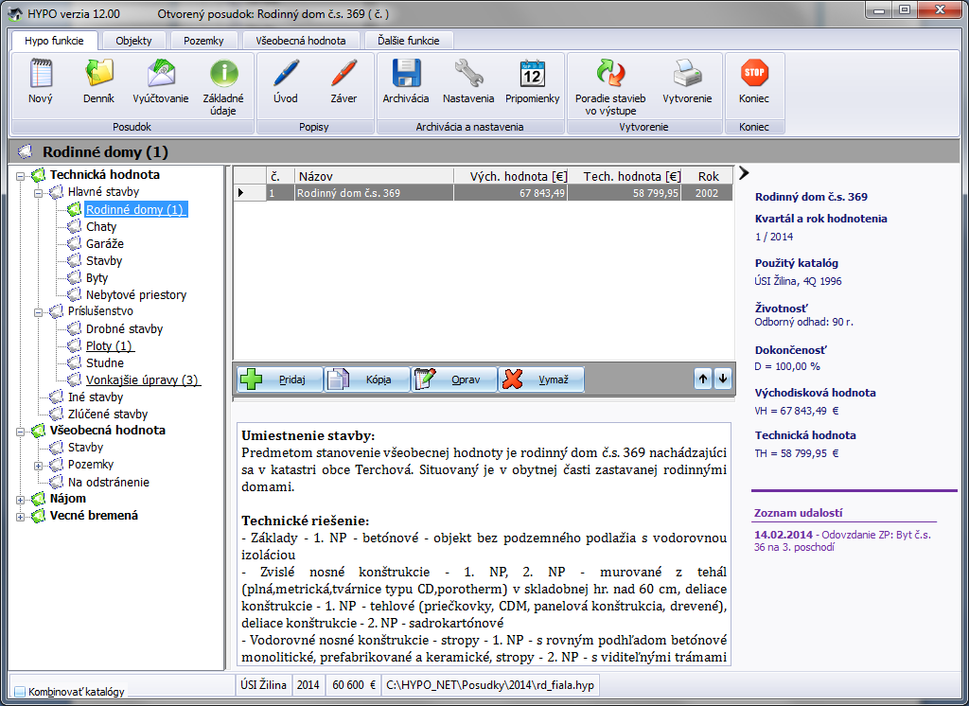
Task: Open Nastavenia wrench icon
Action: point(468,74)
